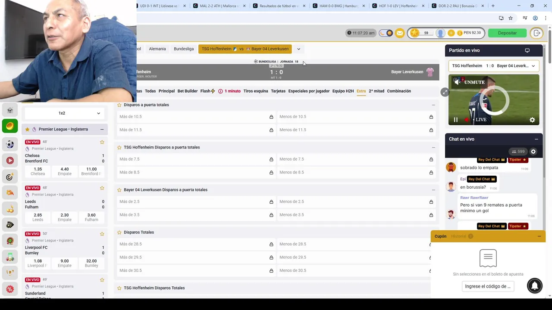
Task: Open the percent promotions sidebar icon
Action: [x=10, y=289]
